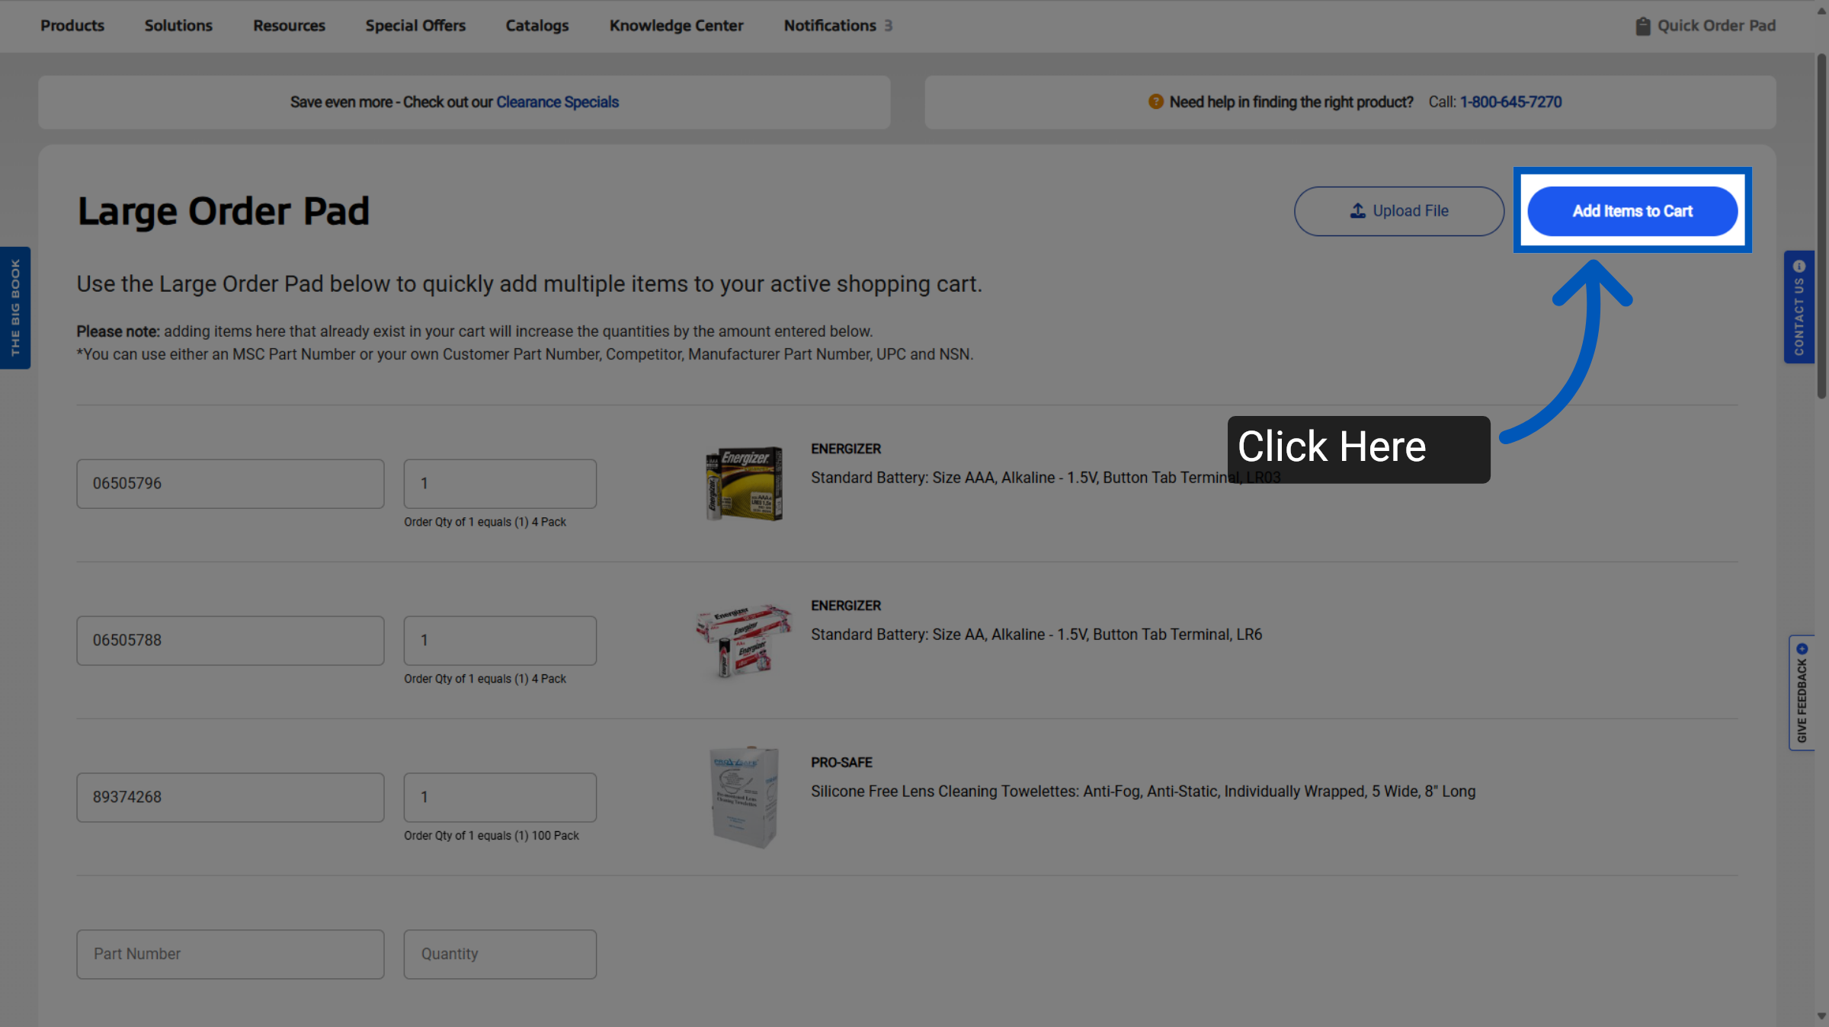Screen dimensions: 1829x1027
Task: Open the Solutions menu
Action: pyautogui.click(x=178, y=26)
